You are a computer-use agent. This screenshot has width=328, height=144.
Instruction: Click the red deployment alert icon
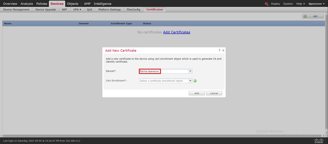point(266,4)
